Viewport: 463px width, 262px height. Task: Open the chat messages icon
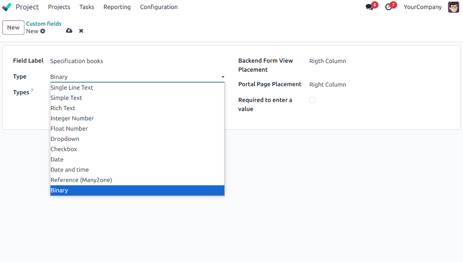click(370, 7)
